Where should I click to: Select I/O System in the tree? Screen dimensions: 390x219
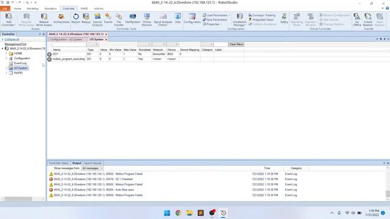click(21, 68)
